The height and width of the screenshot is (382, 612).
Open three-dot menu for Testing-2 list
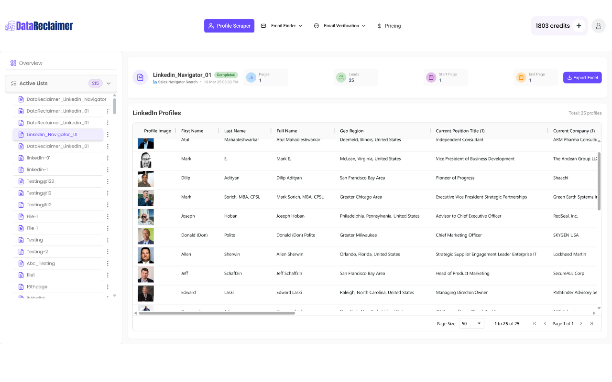pos(108,252)
